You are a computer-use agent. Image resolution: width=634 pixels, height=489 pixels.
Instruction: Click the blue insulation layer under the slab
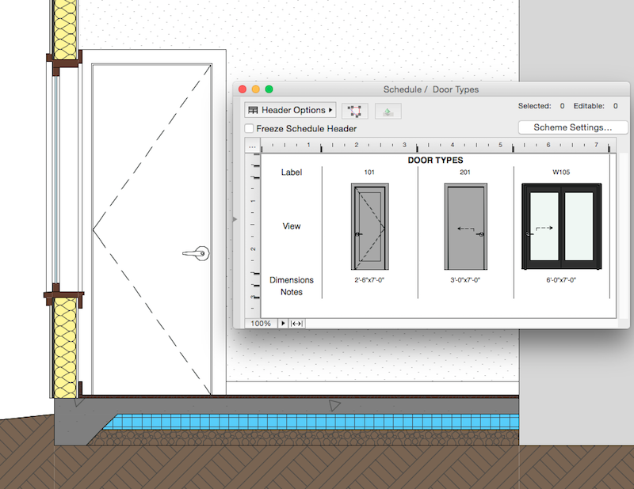point(317,422)
